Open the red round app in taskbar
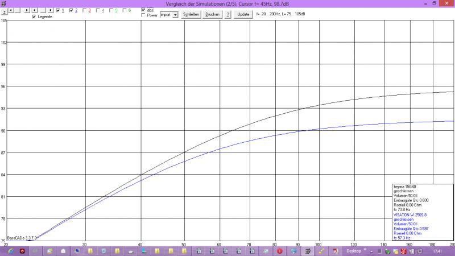455x256 pixels. click(x=22, y=251)
